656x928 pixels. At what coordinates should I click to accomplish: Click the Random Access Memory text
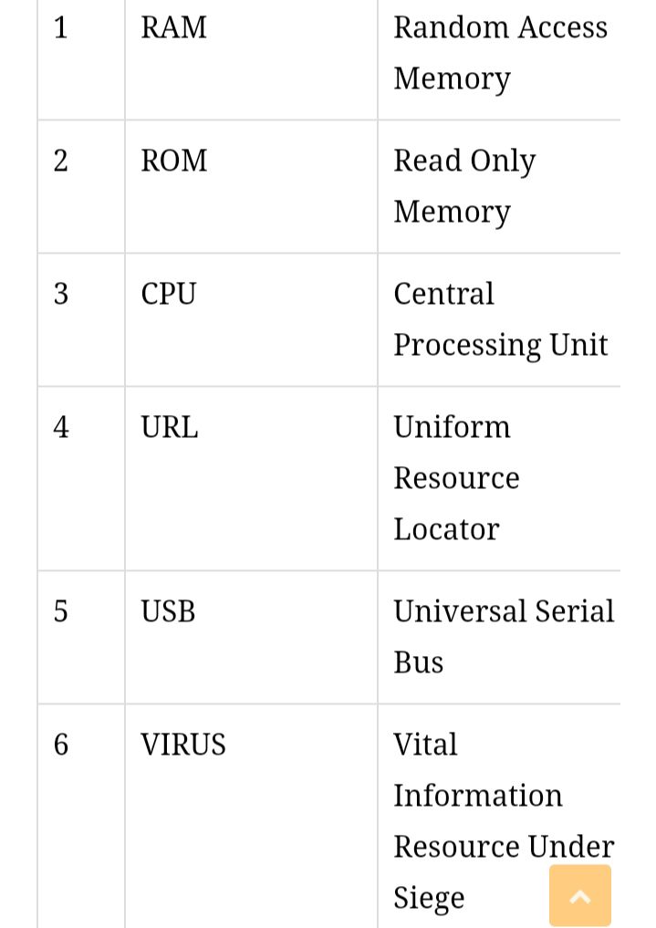(x=500, y=53)
